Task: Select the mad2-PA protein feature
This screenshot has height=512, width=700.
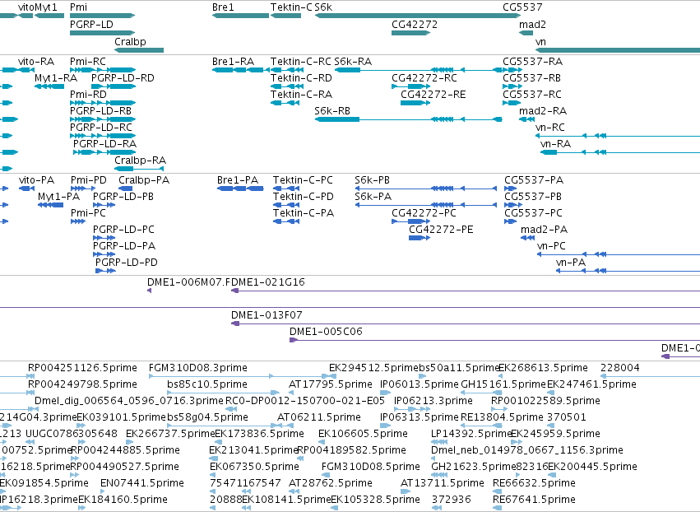Action: [x=528, y=238]
